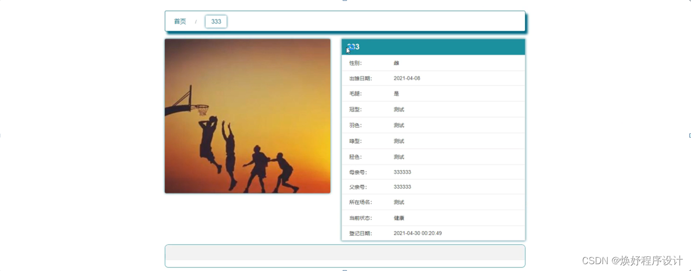Select 测试 value in the 所在场名 row
Image resolution: width=691 pixels, height=271 pixels.
coord(399,202)
